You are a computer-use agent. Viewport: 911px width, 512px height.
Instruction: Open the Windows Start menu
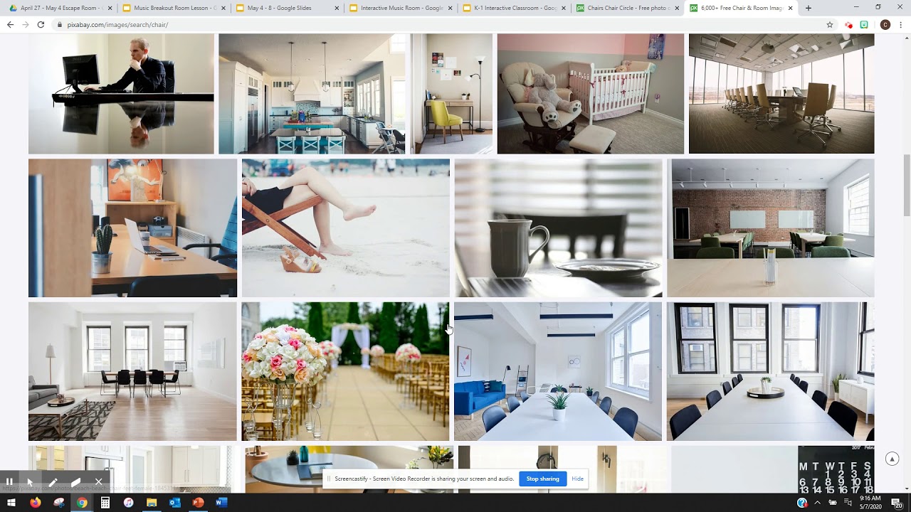[x=11, y=503]
